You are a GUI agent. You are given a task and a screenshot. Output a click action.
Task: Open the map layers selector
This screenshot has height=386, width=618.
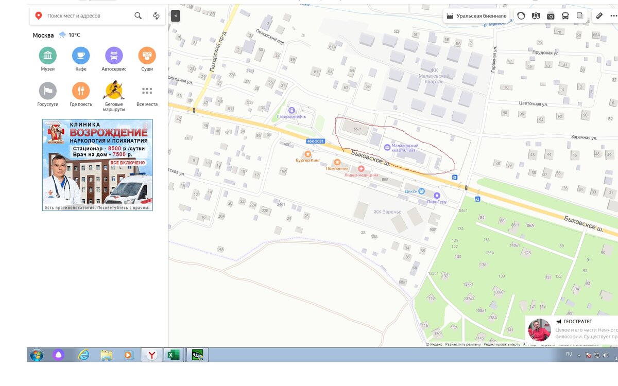(580, 16)
